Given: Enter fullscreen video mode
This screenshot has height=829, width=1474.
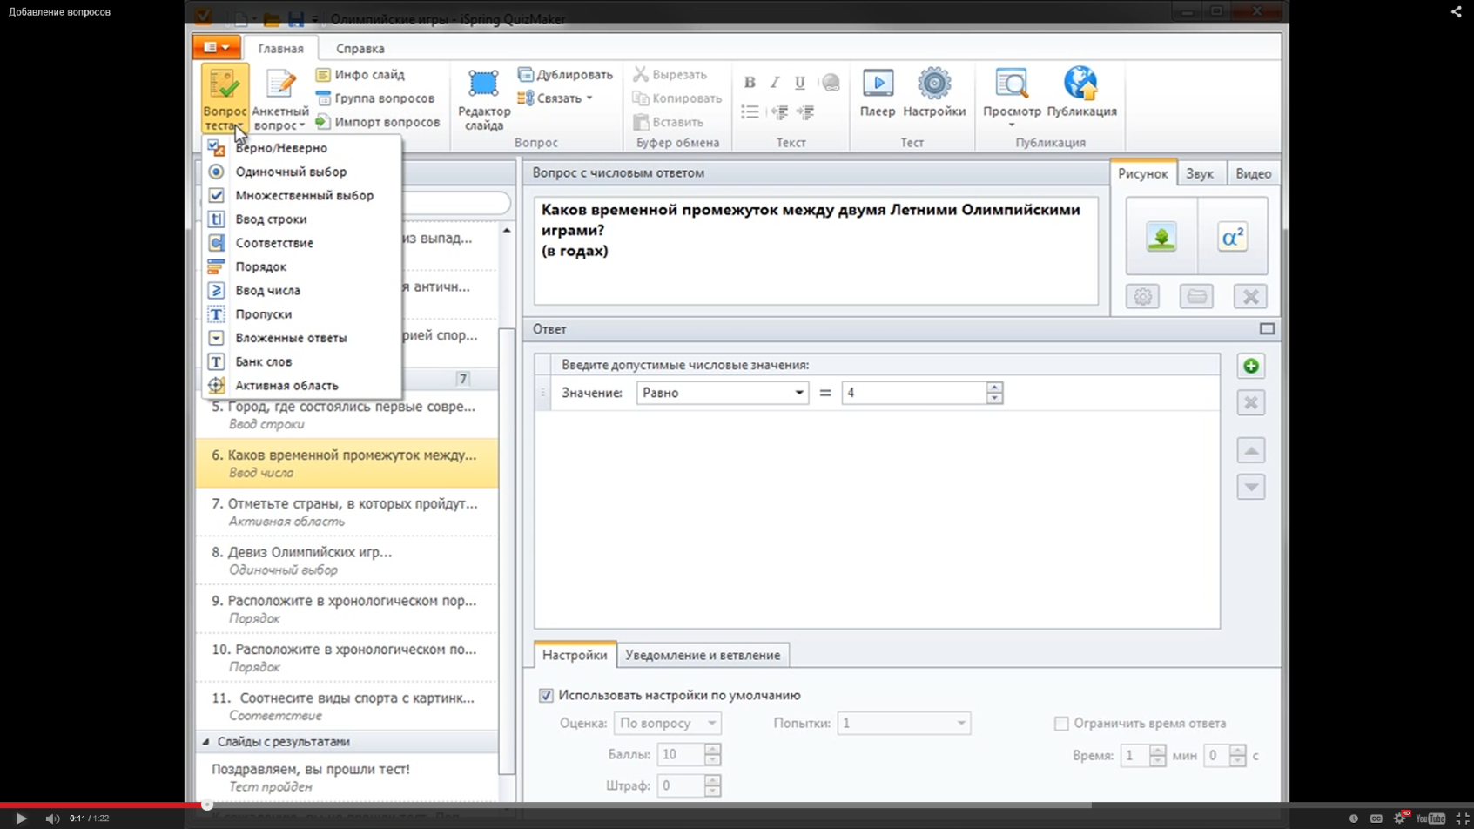Looking at the screenshot, I should (1462, 819).
